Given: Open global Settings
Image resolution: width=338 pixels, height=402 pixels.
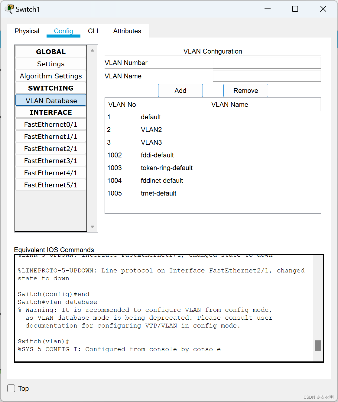Looking at the screenshot, I should (x=51, y=64).
